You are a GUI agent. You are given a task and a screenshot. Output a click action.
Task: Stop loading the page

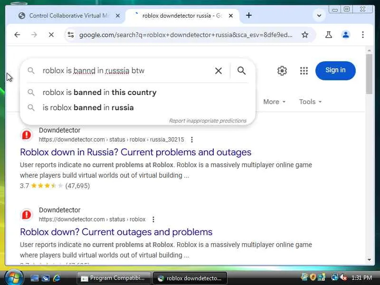pos(51,35)
